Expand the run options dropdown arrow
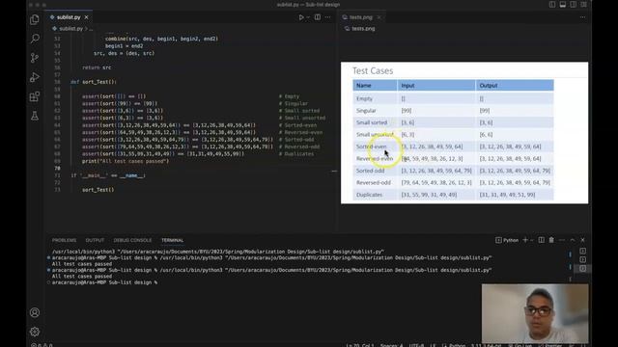This screenshot has width=618, height=347. click(308, 17)
